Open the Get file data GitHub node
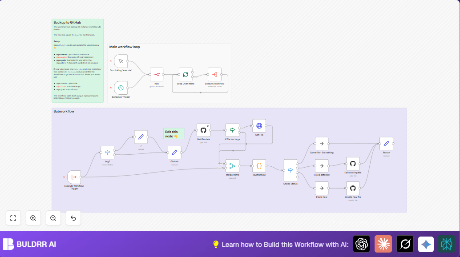Image resolution: width=460 pixels, height=257 pixels. pos(203,130)
